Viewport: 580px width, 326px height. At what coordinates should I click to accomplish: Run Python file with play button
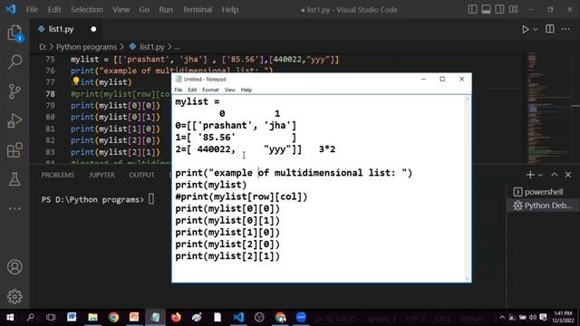[x=526, y=29]
